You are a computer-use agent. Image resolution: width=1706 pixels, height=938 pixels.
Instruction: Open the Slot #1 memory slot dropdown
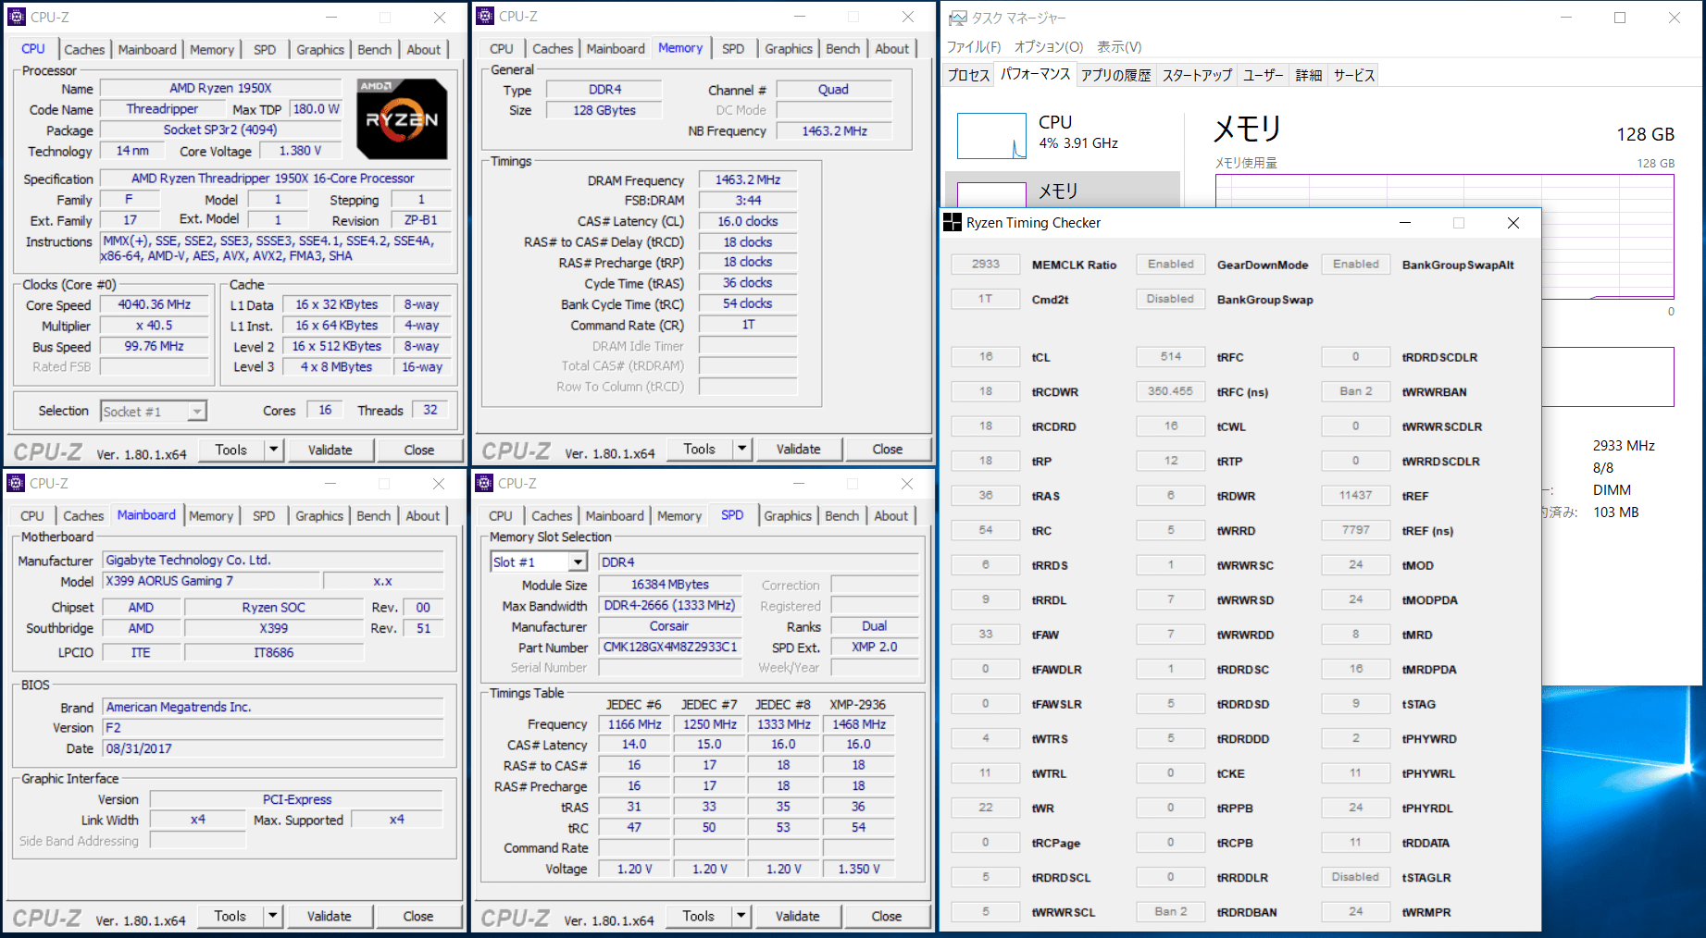(578, 562)
